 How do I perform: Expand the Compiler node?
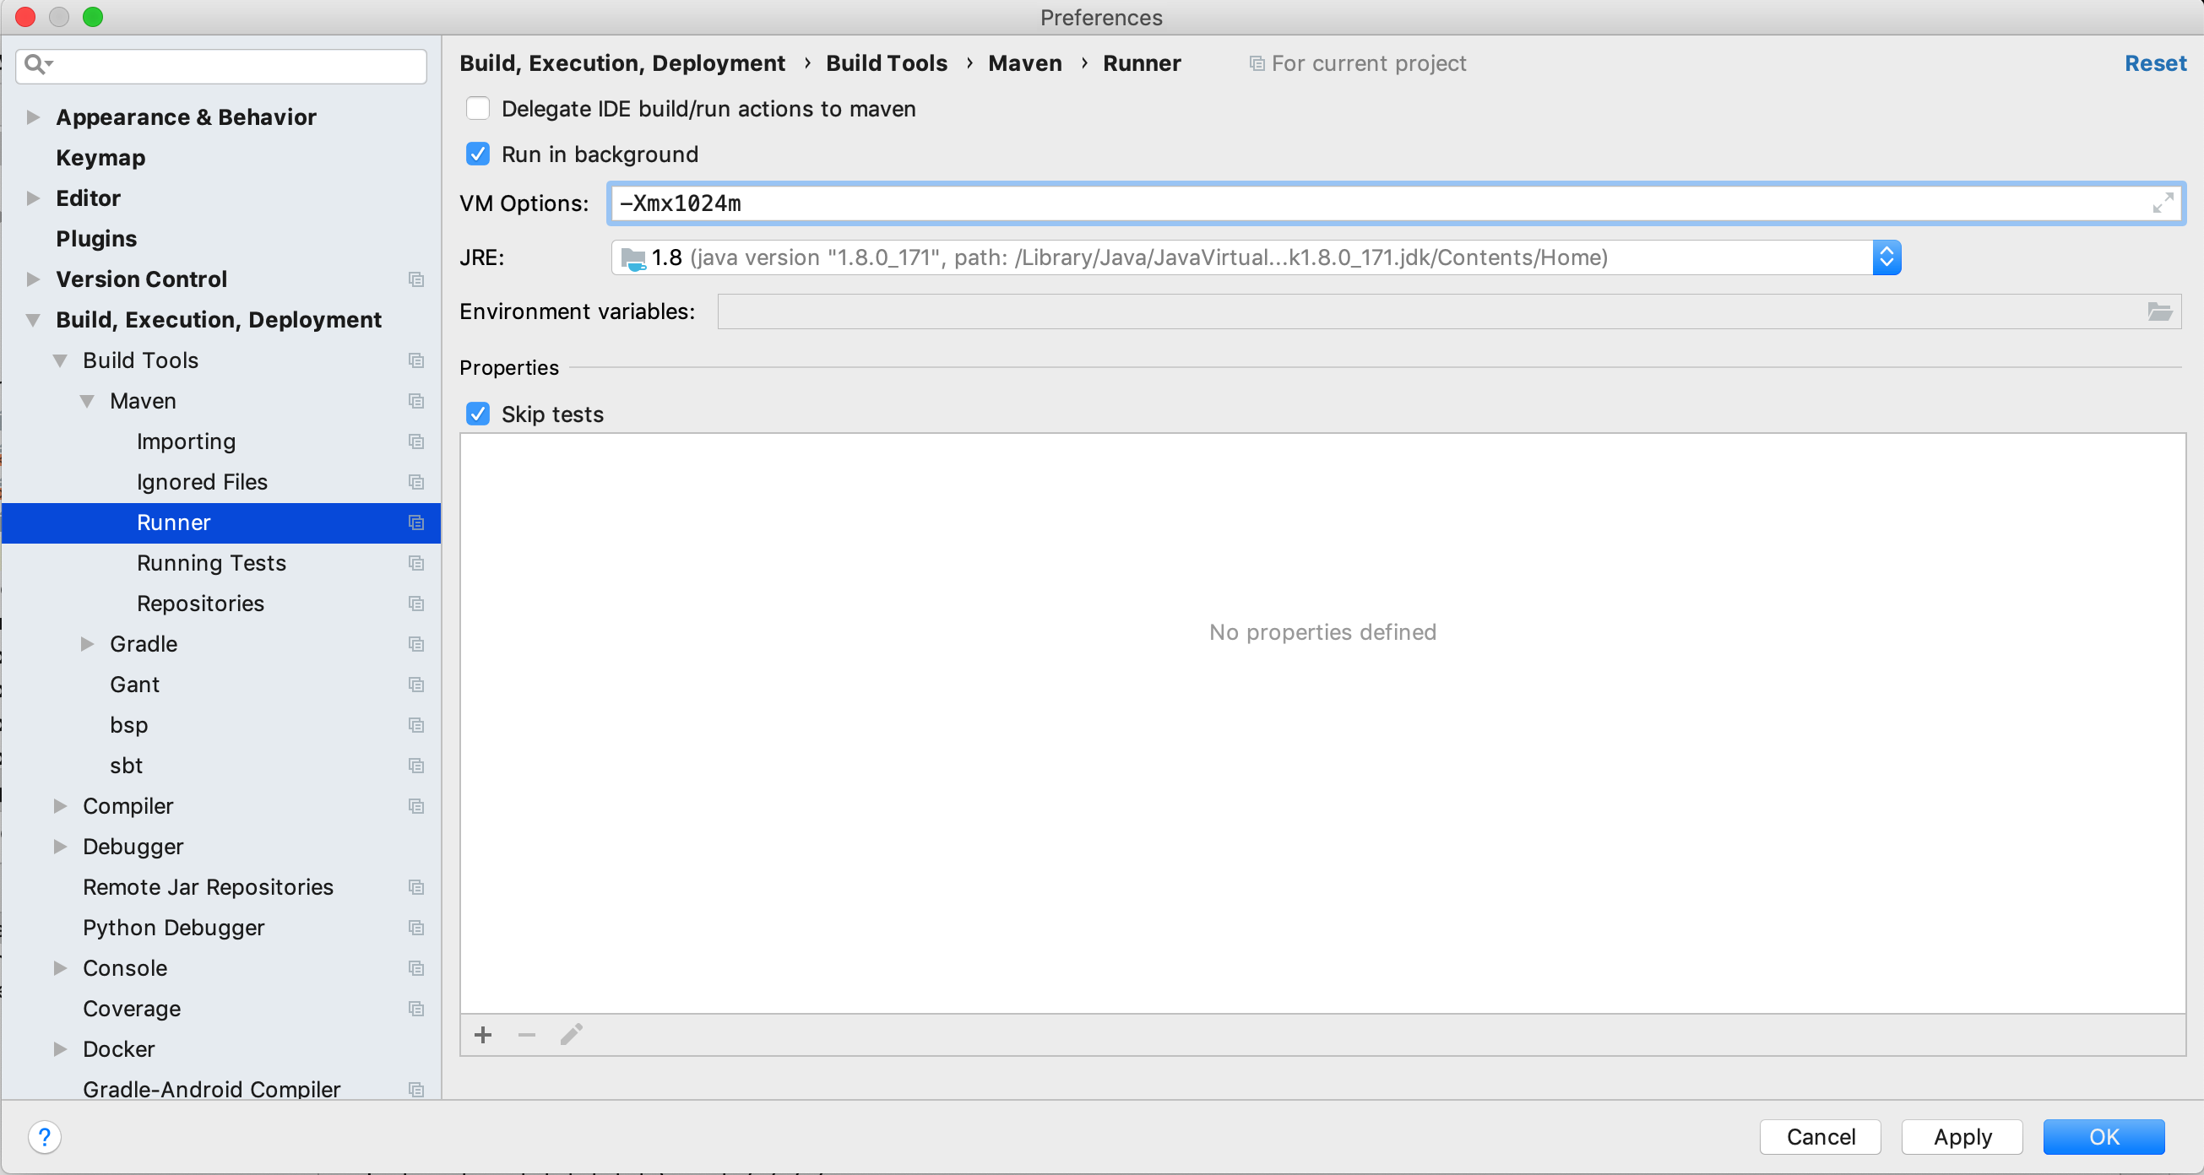60,806
